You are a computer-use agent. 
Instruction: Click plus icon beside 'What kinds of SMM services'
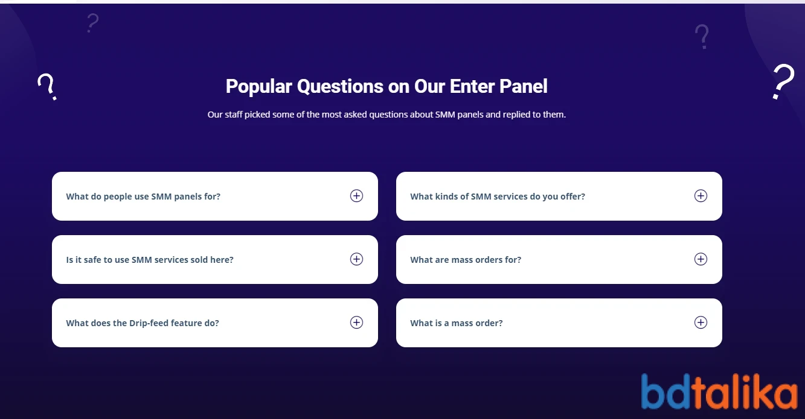(701, 196)
